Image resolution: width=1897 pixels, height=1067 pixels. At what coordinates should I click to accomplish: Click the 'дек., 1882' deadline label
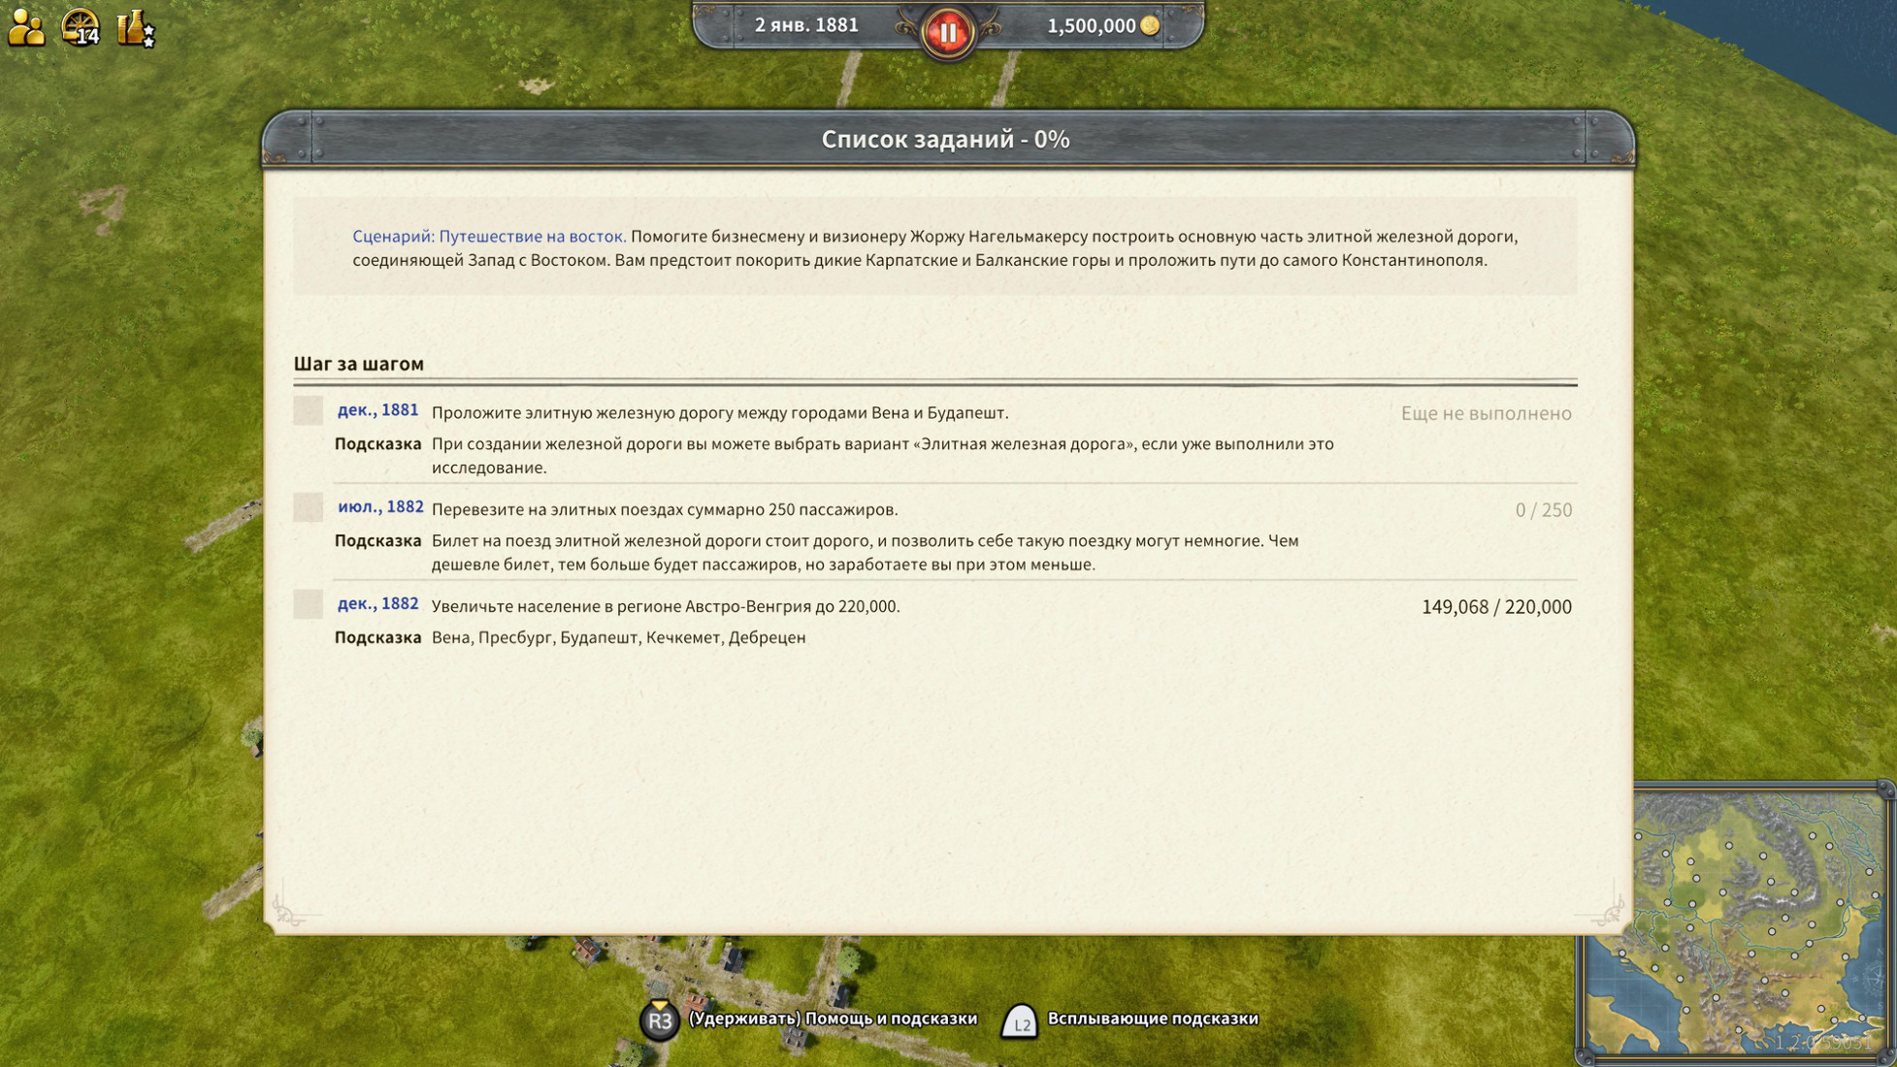(x=377, y=604)
